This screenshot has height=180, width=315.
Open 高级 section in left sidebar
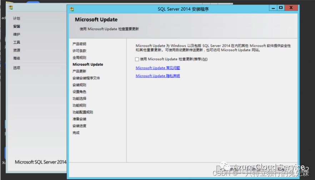[16, 58]
